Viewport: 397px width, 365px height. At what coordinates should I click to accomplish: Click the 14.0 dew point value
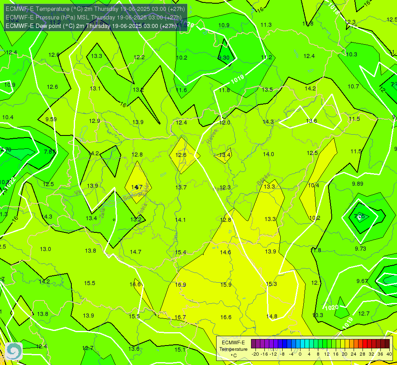pyautogui.click(x=268, y=154)
